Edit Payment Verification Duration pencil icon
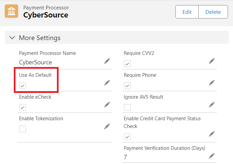This screenshot has height=164, width=233. (x=212, y=156)
